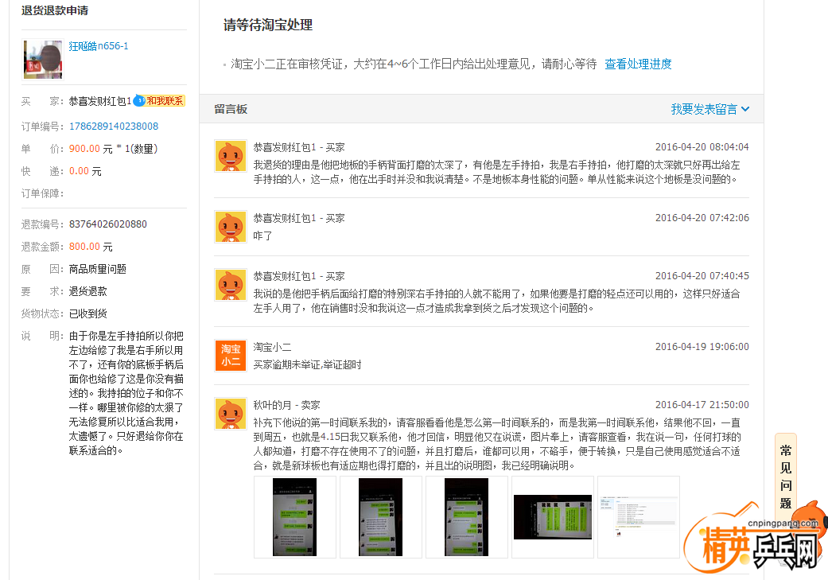828x580 pixels.
Task: Click the message text 买家逾期未举证,举证超时
Action: point(307,365)
